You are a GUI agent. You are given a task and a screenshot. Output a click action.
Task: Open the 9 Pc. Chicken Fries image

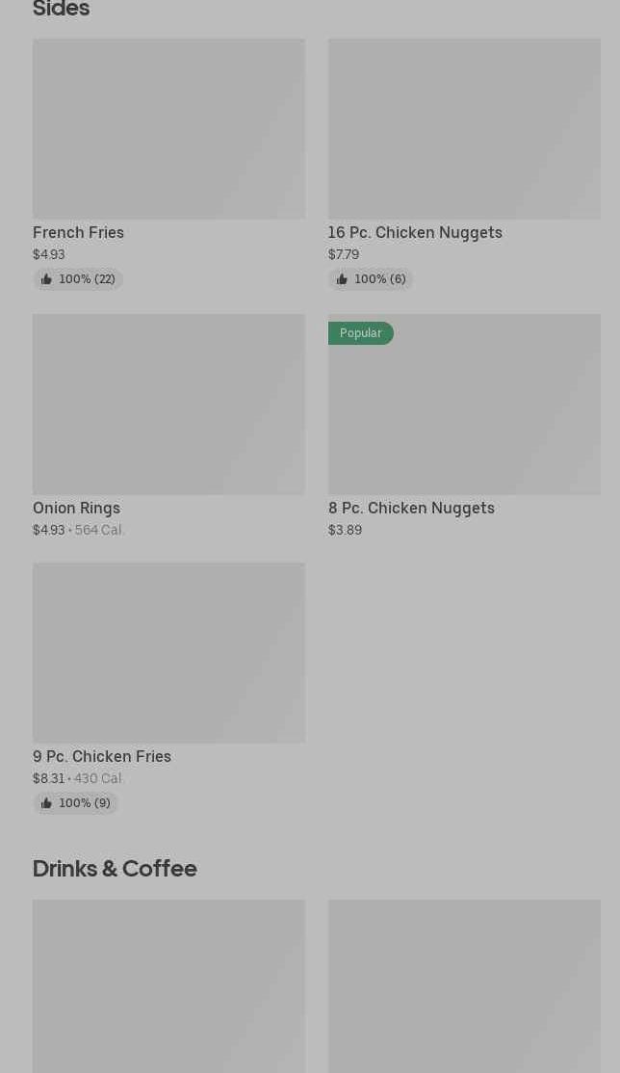[x=168, y=653]
